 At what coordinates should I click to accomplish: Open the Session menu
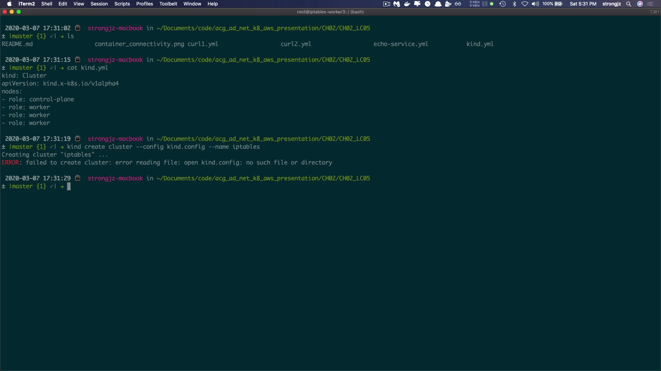pyautogui.click(x=99, y=4)
